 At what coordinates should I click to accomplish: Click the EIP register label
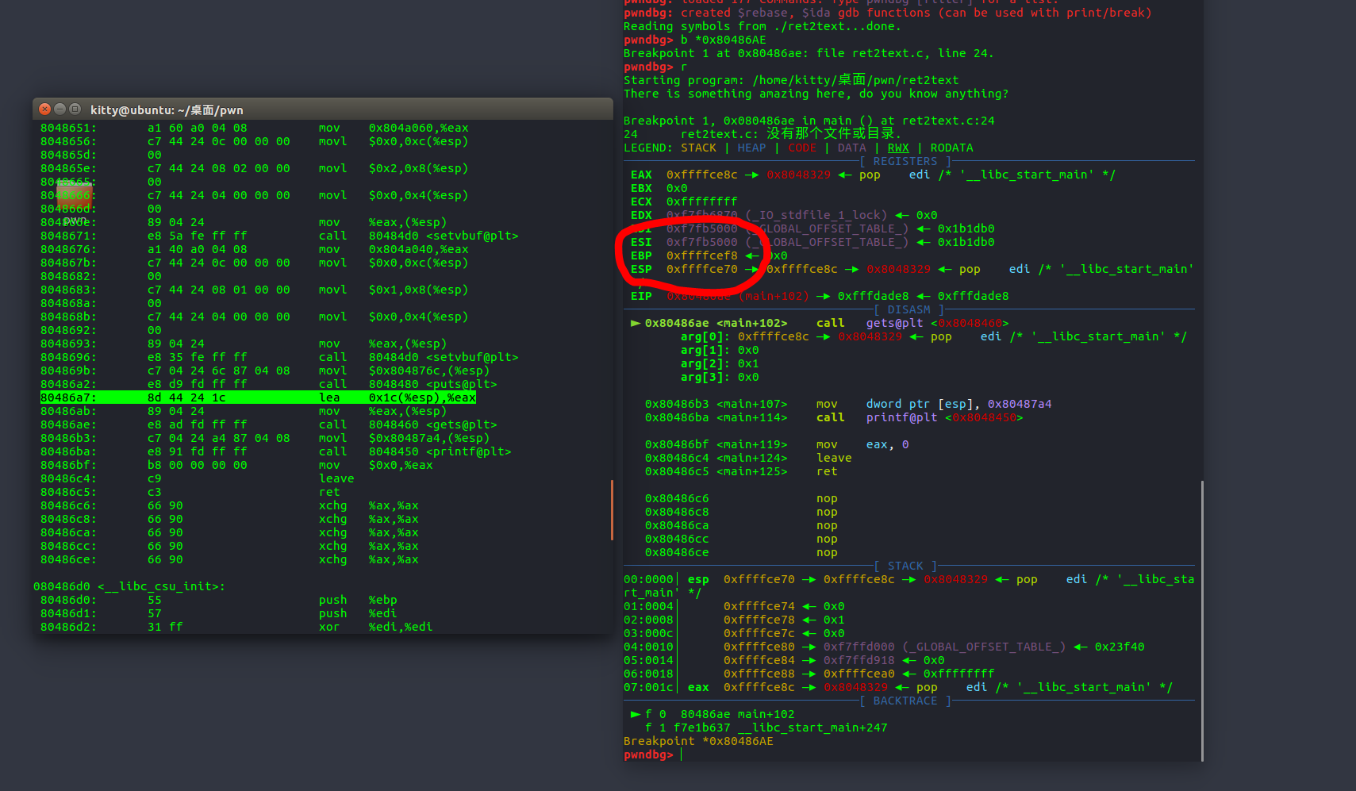point(641,296)
